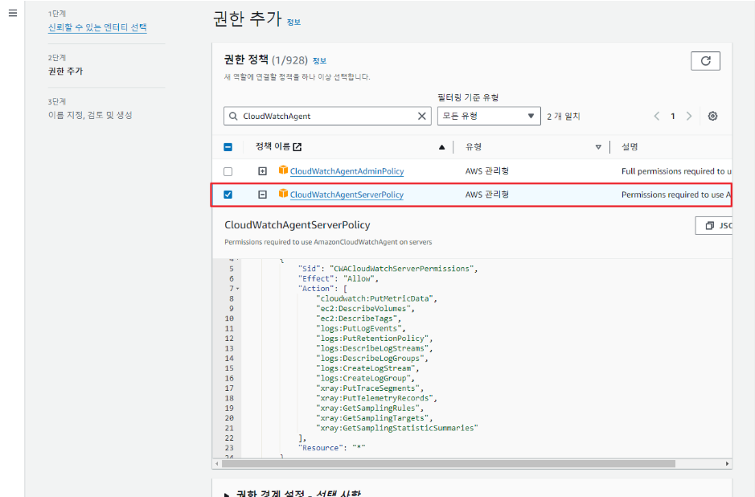Click CloudWatchAgentAdminPolicy orange box icon
The height and width of the screenshot is (497, 755).
pos(283,170)
